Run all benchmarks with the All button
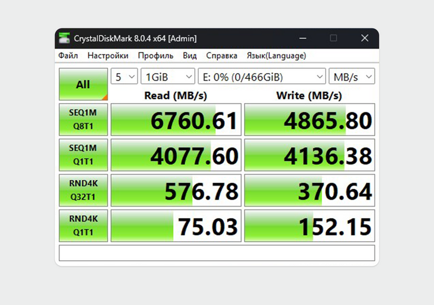434x305 pixels. click(83, 84)
